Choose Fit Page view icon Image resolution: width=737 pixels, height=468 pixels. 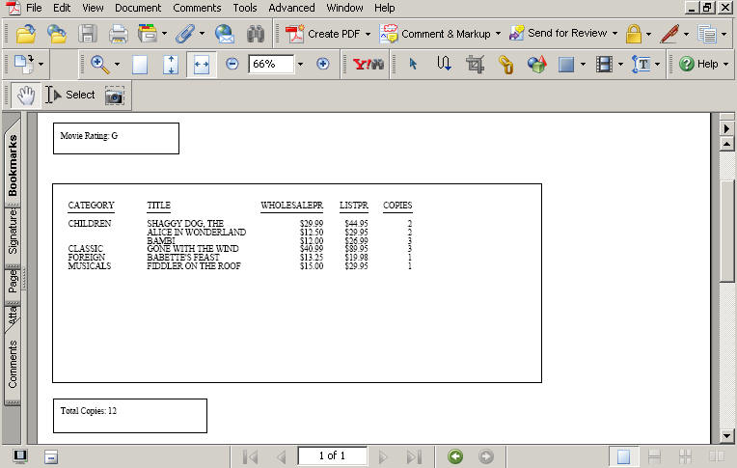(x=170, y=64)
